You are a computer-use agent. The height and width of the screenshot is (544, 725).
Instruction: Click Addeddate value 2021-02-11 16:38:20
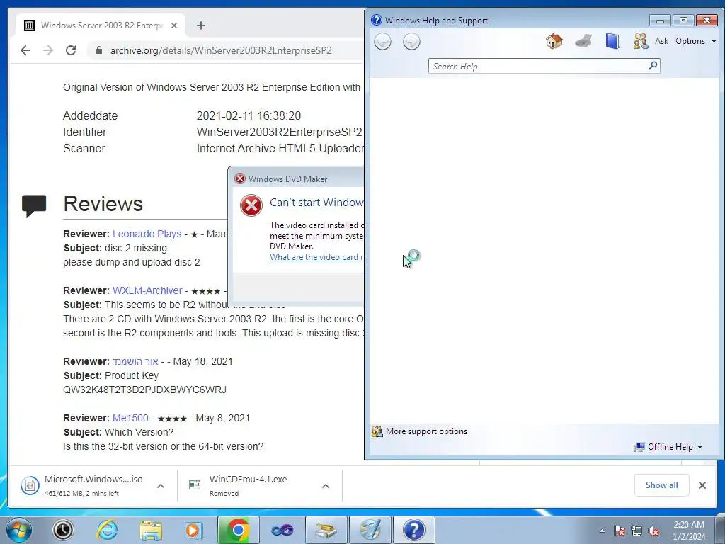pos(249,115)
